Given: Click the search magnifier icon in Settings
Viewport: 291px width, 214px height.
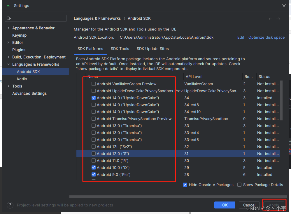Looking at the screenshot, I should coord(8,18).
